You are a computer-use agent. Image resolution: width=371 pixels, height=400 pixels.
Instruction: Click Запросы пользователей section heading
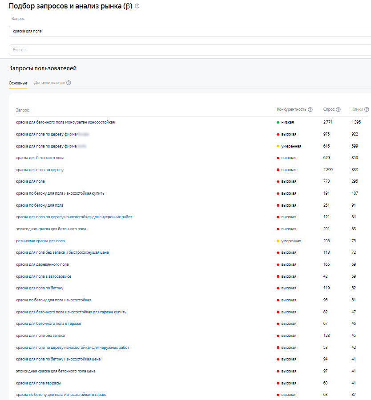point(43,68)
